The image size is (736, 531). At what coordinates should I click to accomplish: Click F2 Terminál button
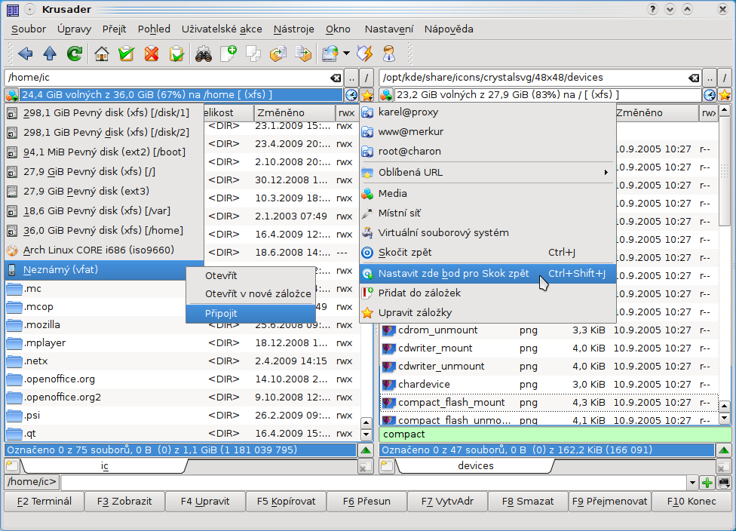pos(44,502)
